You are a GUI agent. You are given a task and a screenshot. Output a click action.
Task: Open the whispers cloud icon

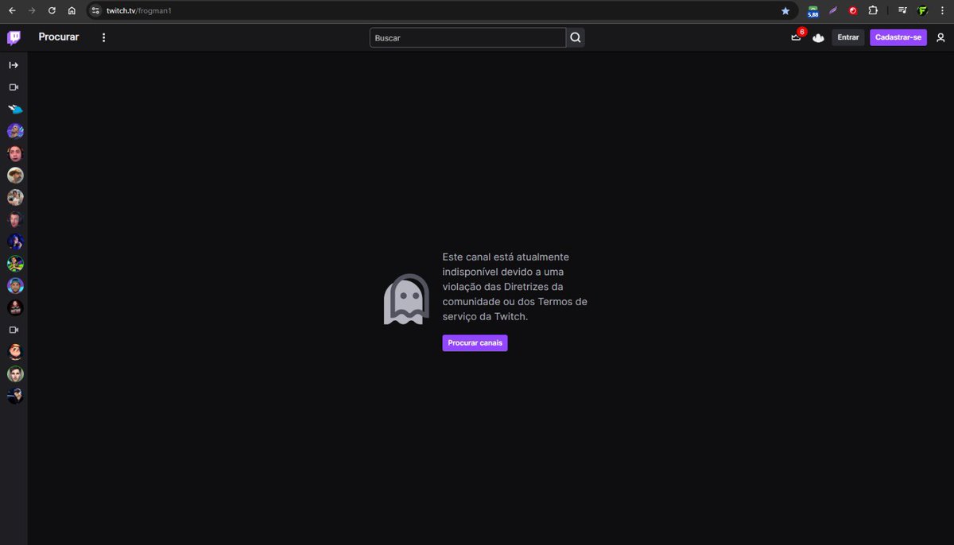coord(818,37)
